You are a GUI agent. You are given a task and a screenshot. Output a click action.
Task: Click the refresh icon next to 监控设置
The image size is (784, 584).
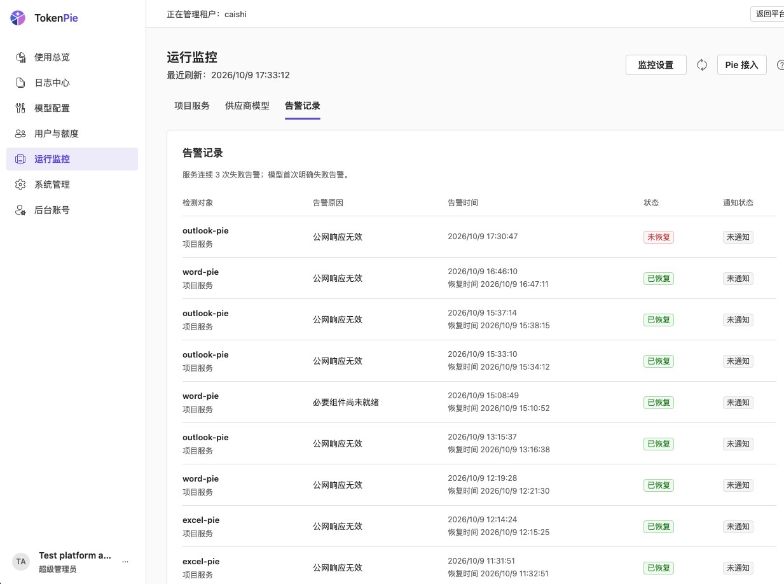[702, 65]
